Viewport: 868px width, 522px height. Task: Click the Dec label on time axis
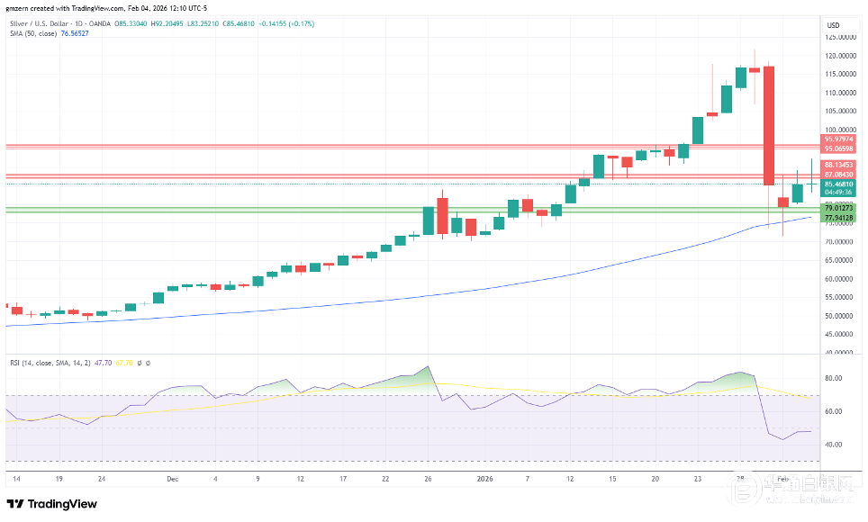[x=172, y=480]
